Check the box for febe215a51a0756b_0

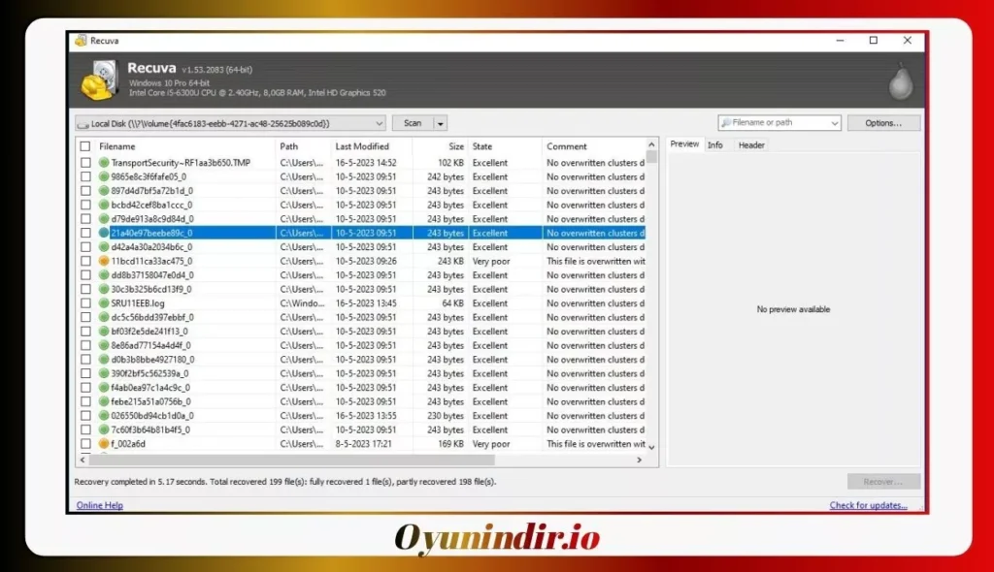85,401
